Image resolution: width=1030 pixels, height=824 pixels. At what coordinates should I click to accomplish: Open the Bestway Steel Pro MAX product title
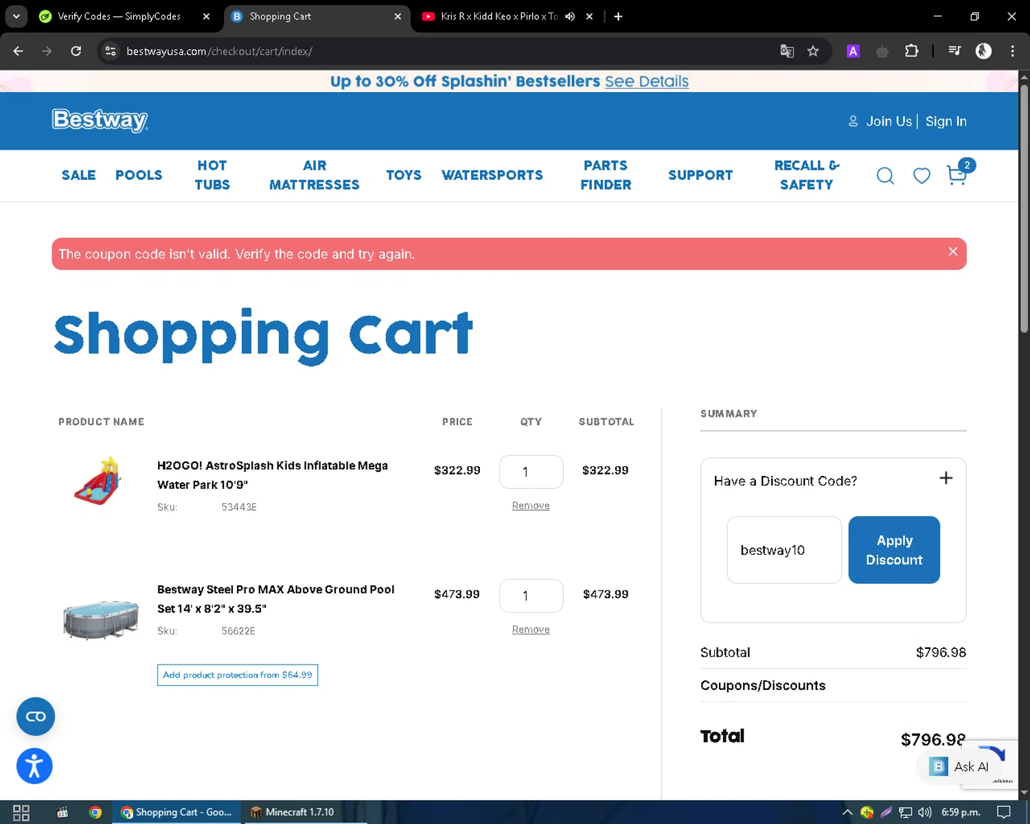coord(276,599)
